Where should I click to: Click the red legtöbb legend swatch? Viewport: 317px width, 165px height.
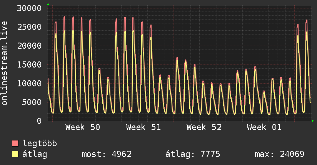(15, 144)
